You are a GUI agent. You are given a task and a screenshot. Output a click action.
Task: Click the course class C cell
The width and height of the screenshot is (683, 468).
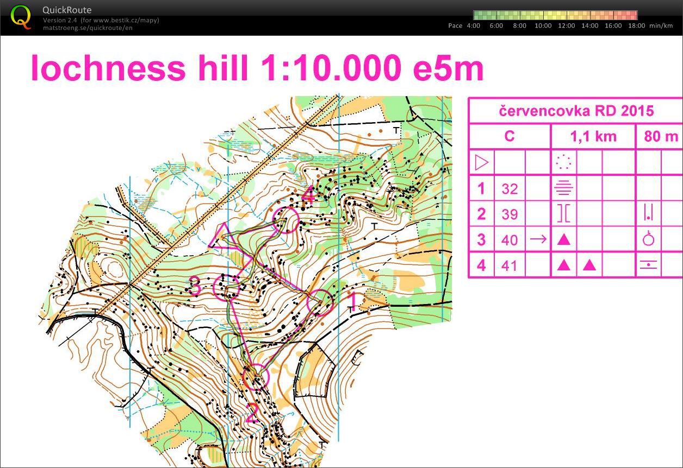(x=510, y=136)
